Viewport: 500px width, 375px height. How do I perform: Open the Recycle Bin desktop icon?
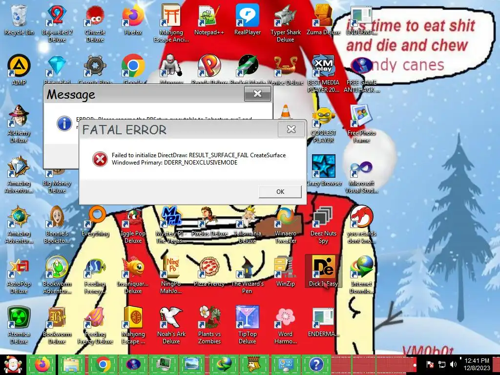(x=19, y=20)
